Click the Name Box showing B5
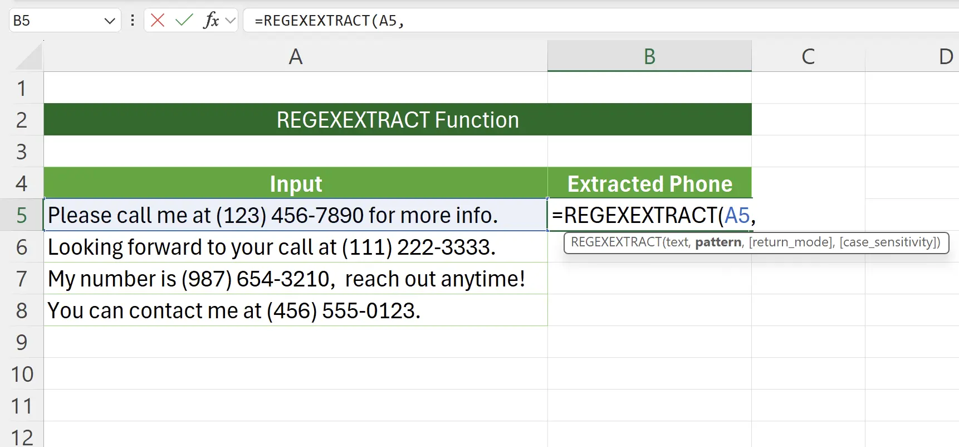This screenshot has width=959, height=447. tap(56, 21)
